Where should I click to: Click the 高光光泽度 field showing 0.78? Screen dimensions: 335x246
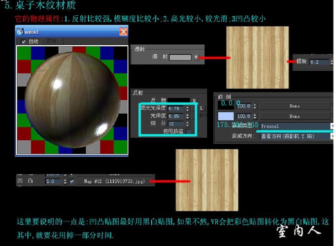pos(175,108)
